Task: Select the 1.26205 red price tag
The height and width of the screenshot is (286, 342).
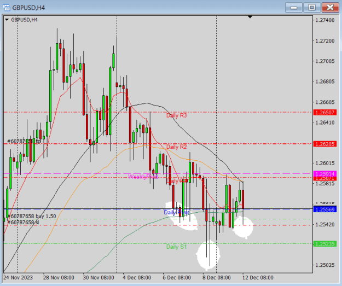Action: [325, 144]
